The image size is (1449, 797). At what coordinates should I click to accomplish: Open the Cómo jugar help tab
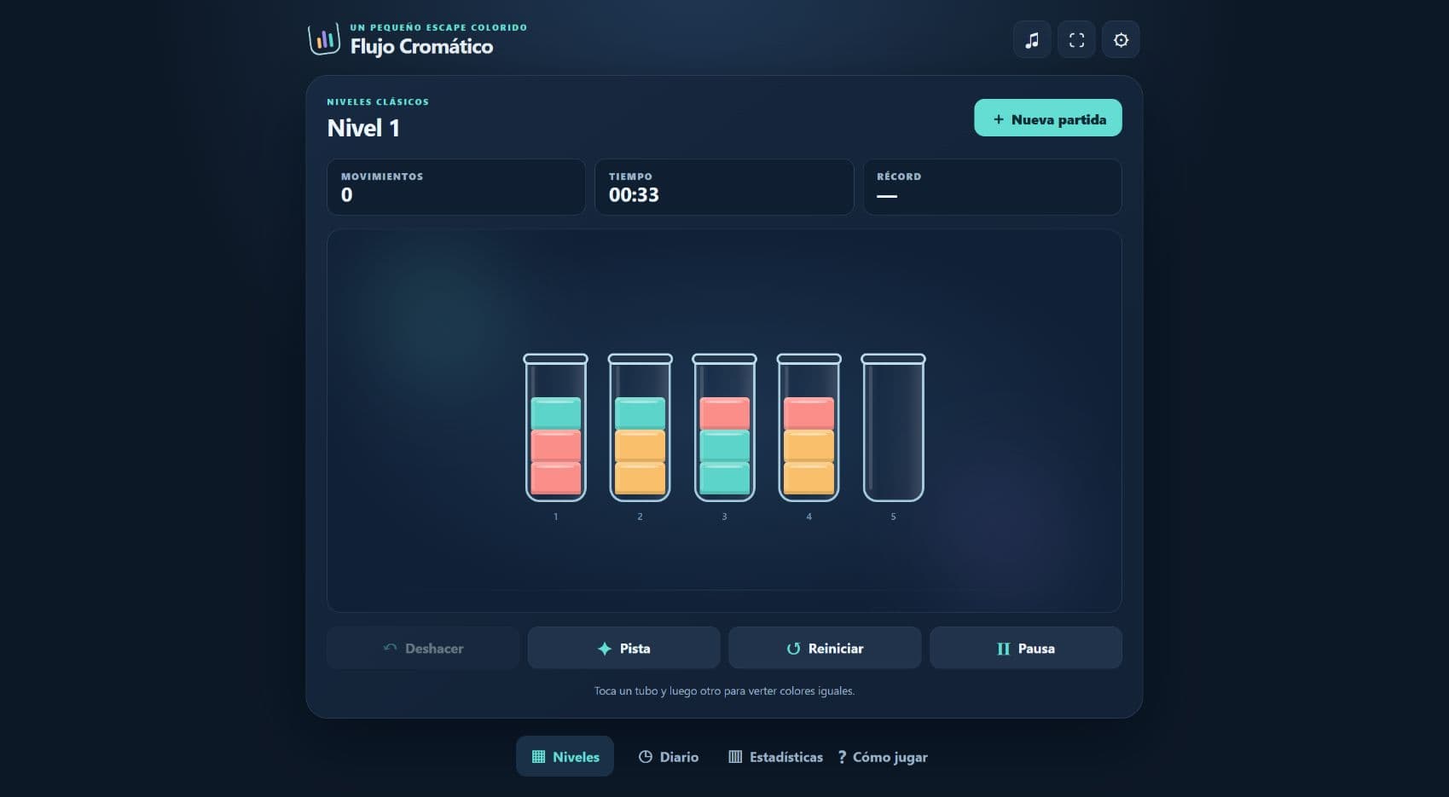883,756
